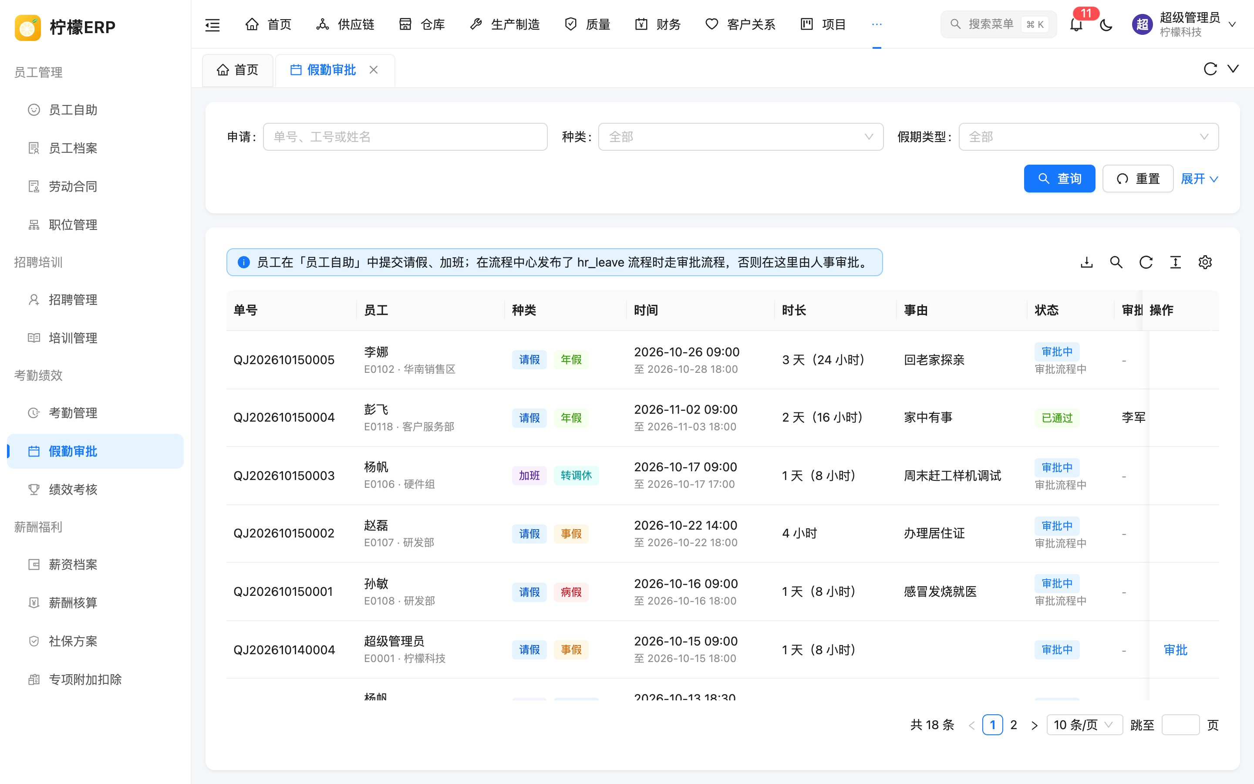Expand the 种类 dropdown
This screenshot has height=784, width=1254.
point(741,137)
